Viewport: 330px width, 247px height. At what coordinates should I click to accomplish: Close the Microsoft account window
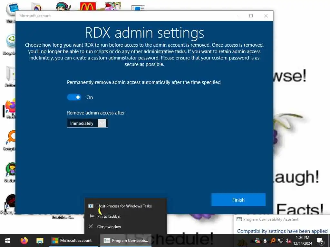266,16
